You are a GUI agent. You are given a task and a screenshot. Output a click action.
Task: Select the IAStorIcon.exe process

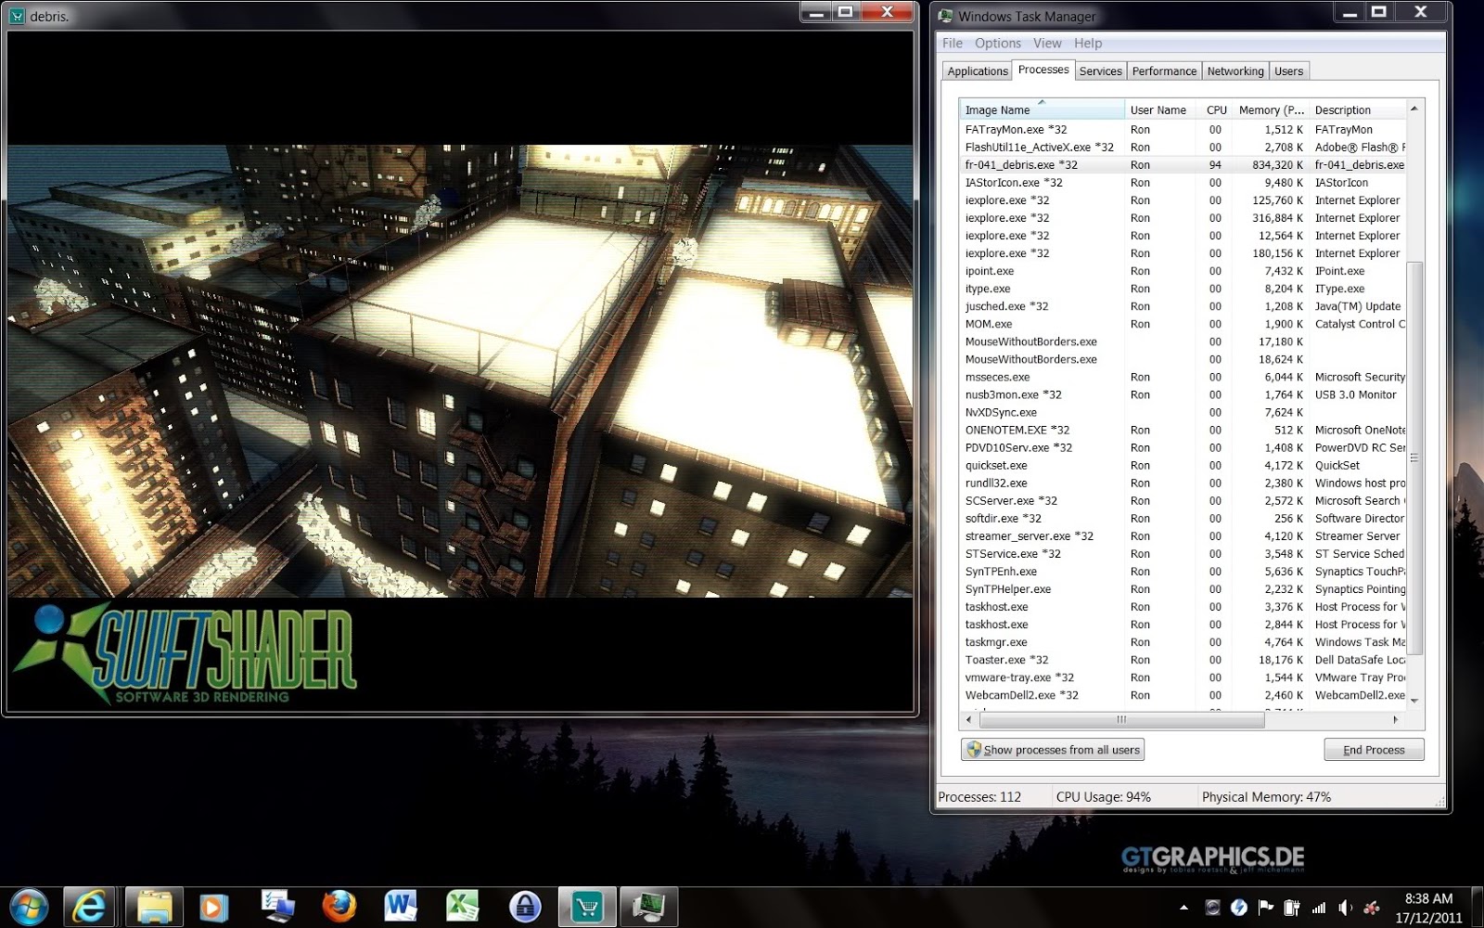pyautogui.click(x=1183, y=183)
